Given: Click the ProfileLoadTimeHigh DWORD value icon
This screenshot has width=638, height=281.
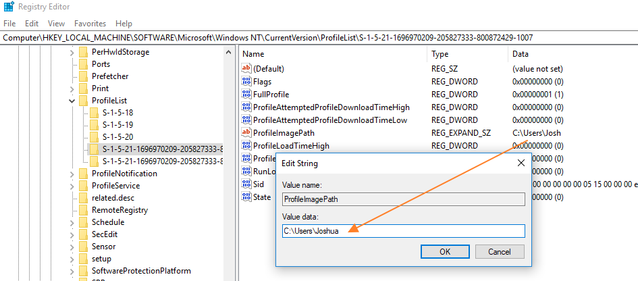Looking at the screenshot, I should (246, 145).
